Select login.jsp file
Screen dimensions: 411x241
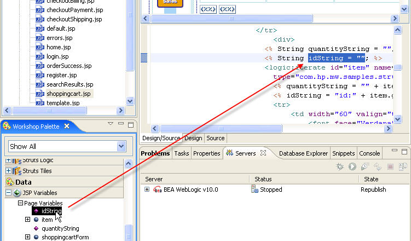pyautogui.click(x=57, y=56)
